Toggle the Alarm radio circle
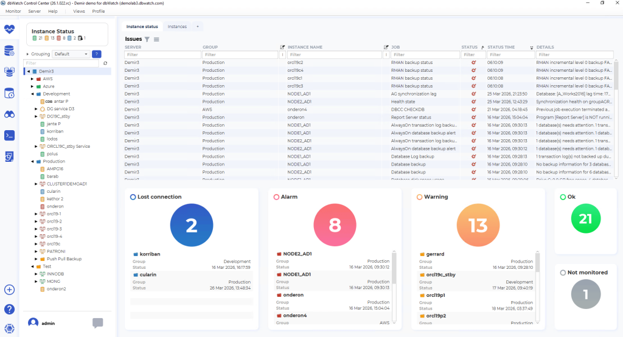Screen dimensions: 623x337 point(277,196)
